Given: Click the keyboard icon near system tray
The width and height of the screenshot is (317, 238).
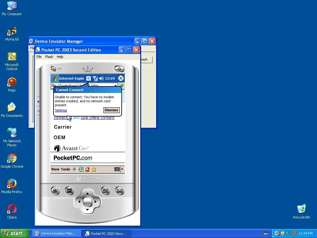Looking at the screenshot, I should pyautogui.click(x=266, y=234).
